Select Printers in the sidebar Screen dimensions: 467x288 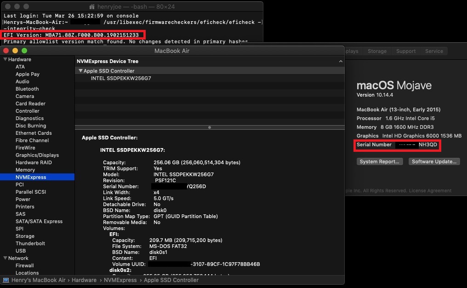pos(25,207)
